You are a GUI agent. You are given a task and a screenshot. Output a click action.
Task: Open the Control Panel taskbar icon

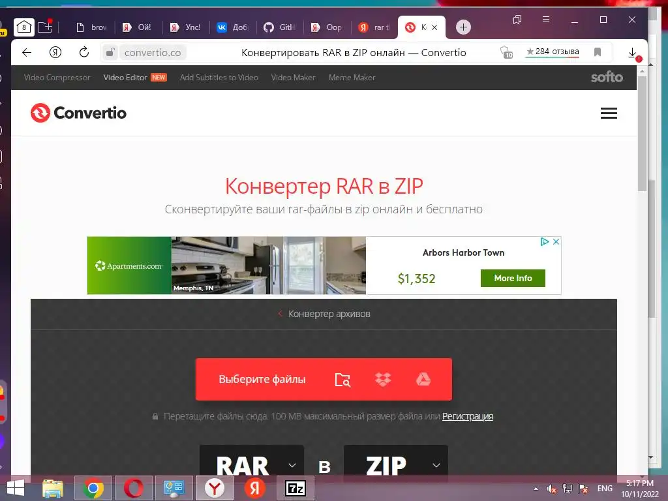coord(174,488)
